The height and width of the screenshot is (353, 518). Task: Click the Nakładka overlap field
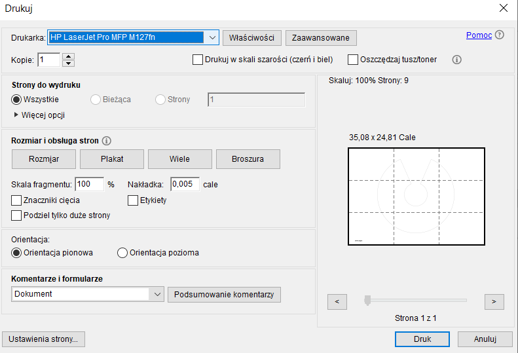pyautogui.click(x=185, y=184)
